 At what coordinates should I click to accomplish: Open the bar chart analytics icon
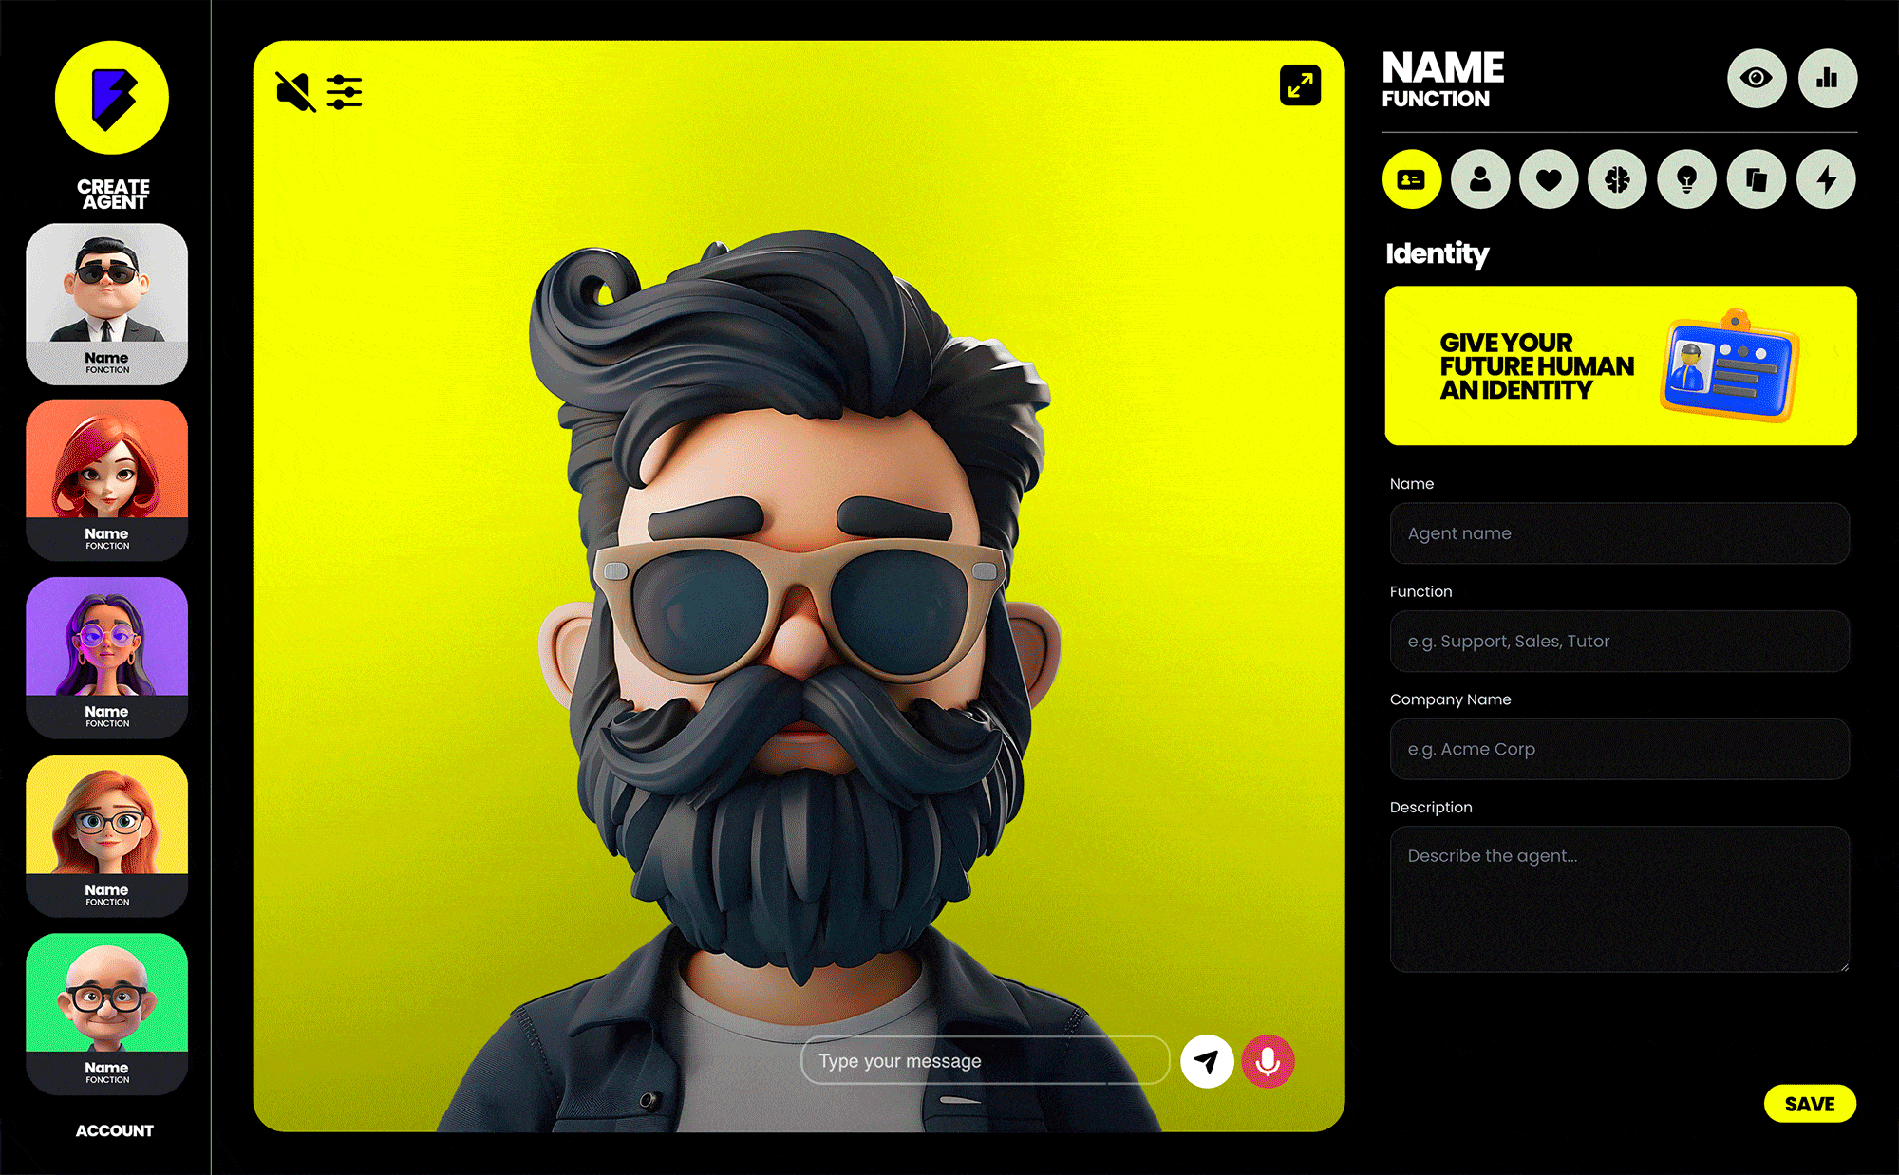1827,78
